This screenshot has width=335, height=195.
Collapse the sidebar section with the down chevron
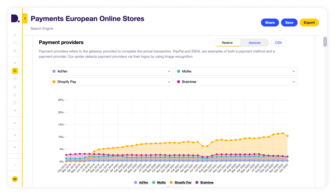tap(15, 63)
